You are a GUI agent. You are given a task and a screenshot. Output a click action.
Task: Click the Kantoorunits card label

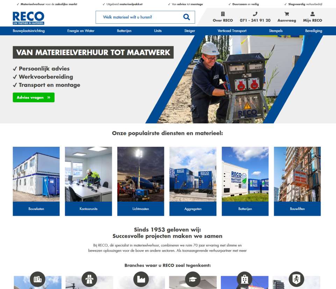[x=88, y=209]
